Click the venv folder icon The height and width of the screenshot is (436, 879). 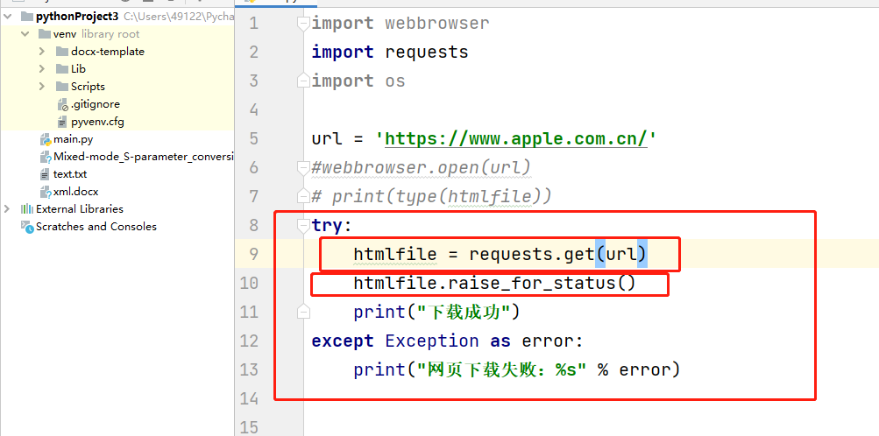click(45, 34)
